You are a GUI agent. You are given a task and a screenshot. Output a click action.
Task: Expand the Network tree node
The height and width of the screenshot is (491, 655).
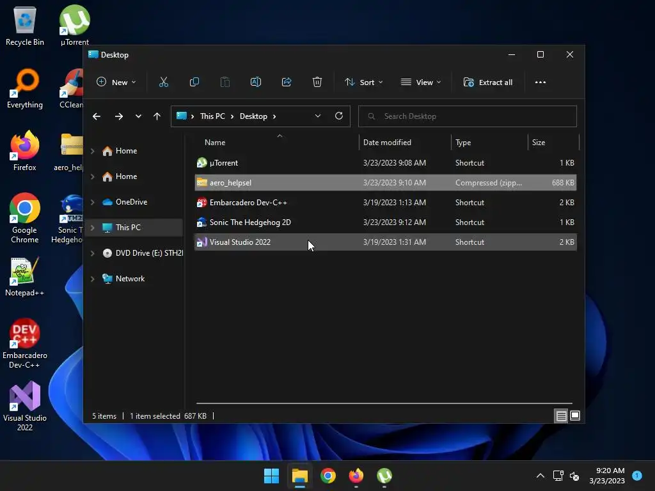(93, 279)
